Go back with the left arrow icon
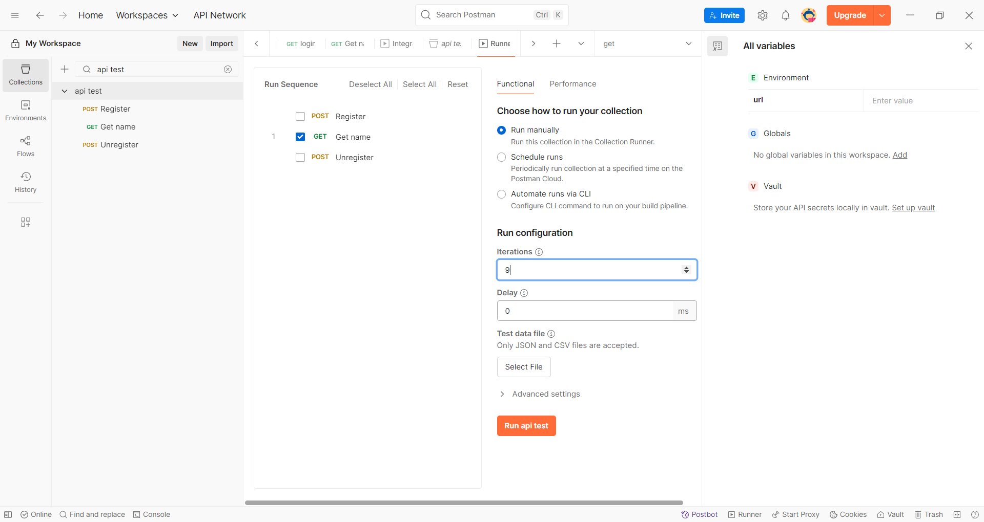The width and height of the screenshot is (984, 522). pyautogui.click(x=40, y=15)
